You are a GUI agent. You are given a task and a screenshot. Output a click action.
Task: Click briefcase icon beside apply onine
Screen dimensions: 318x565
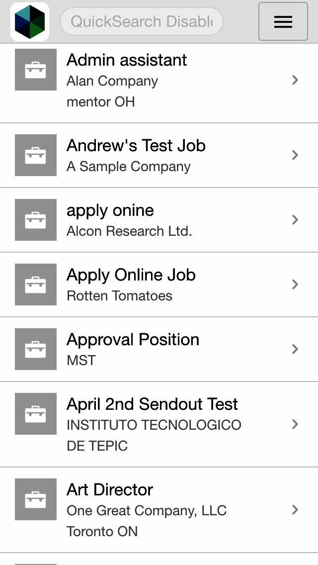point(36,220)
